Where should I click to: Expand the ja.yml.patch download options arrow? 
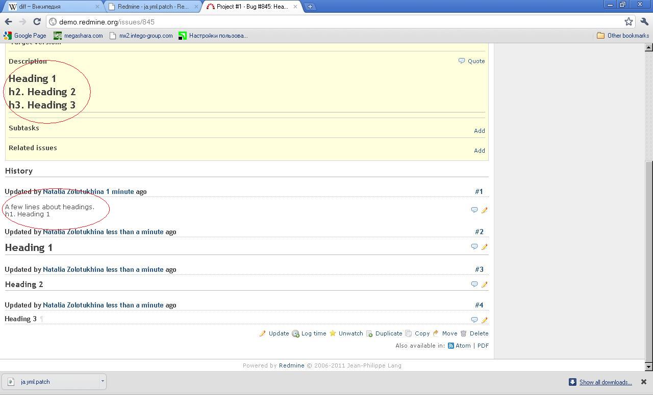pyautogui.click(x=103, y=381)
